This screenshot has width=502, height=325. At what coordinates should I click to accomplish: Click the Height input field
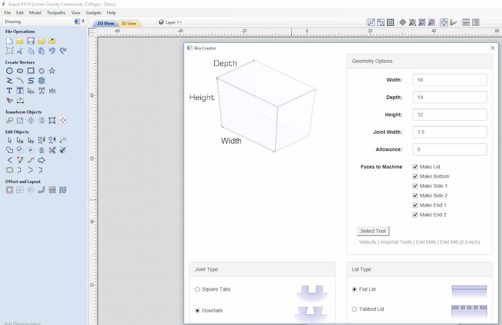tap(450, 115)
